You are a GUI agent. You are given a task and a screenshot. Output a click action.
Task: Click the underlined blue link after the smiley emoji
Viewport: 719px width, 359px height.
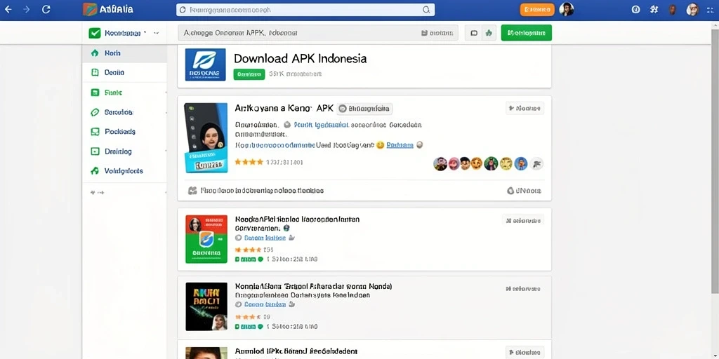point(400,145)
